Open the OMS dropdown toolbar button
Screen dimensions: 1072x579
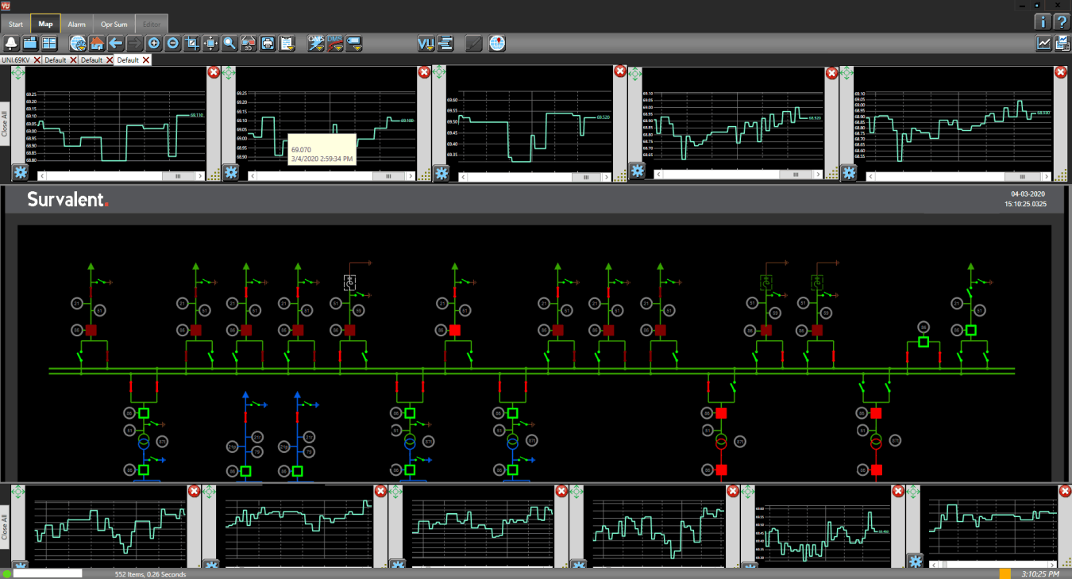316,44
